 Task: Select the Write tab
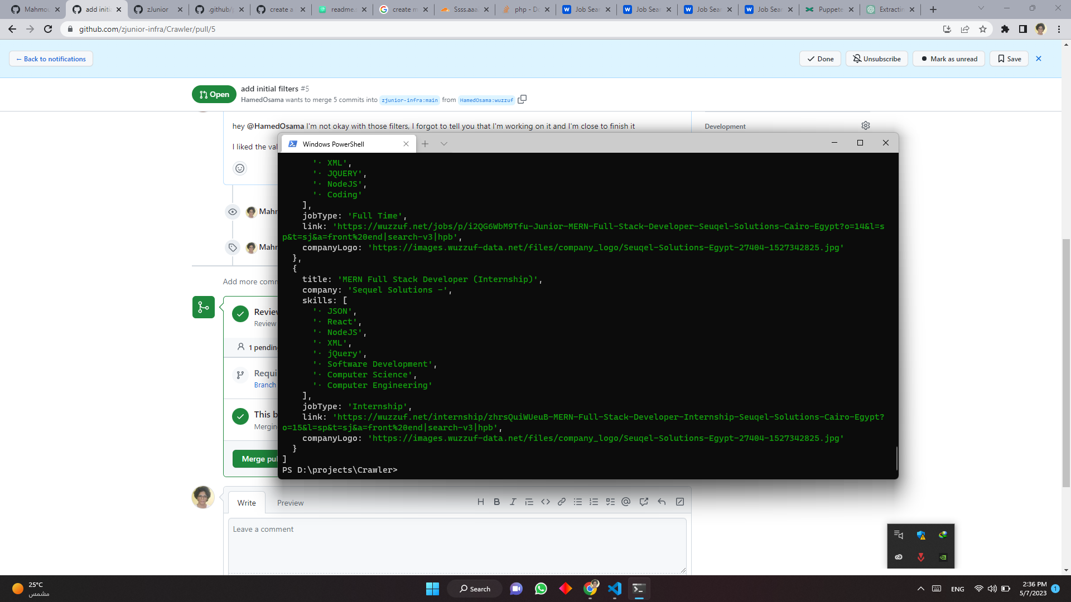(247, 503)
